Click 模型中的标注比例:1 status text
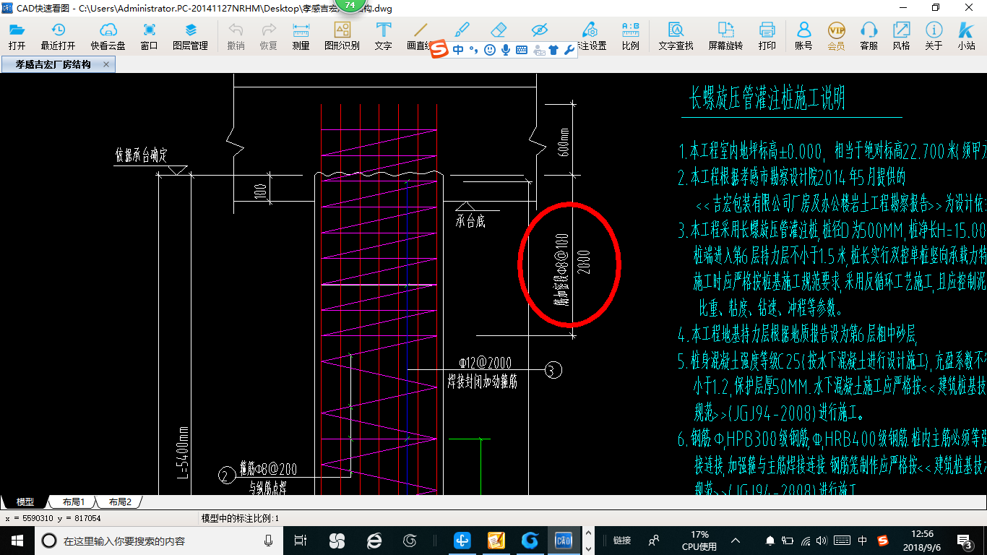The width and height of the screenshot is (987, 555). click(240, 518)
